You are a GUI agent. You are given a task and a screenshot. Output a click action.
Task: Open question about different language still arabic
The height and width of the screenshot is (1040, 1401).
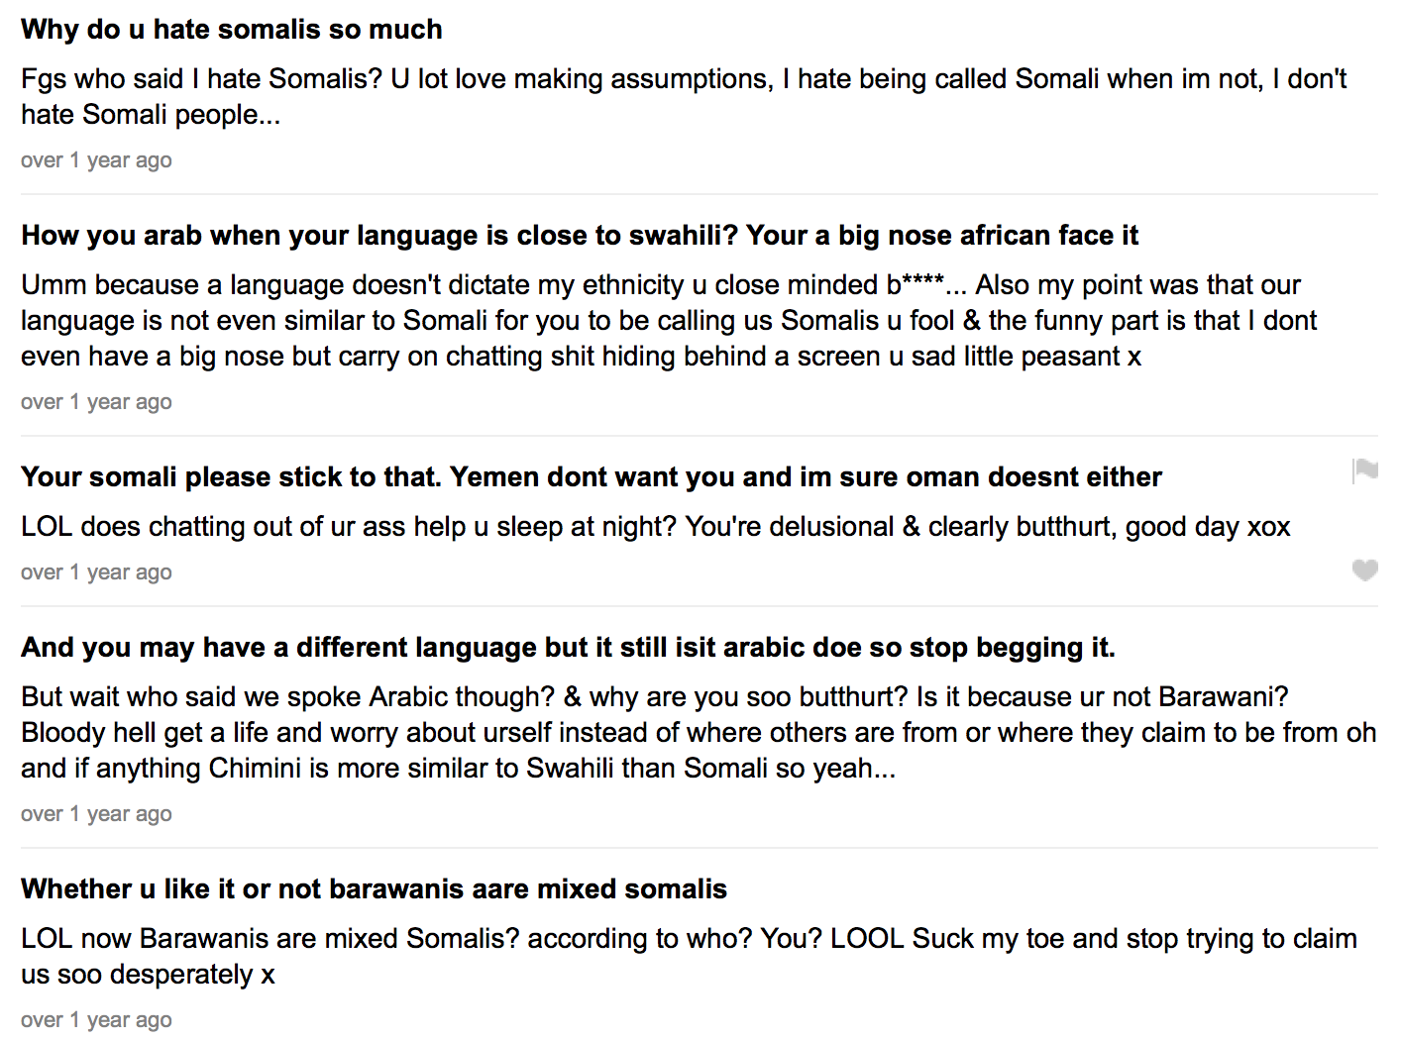568,648
